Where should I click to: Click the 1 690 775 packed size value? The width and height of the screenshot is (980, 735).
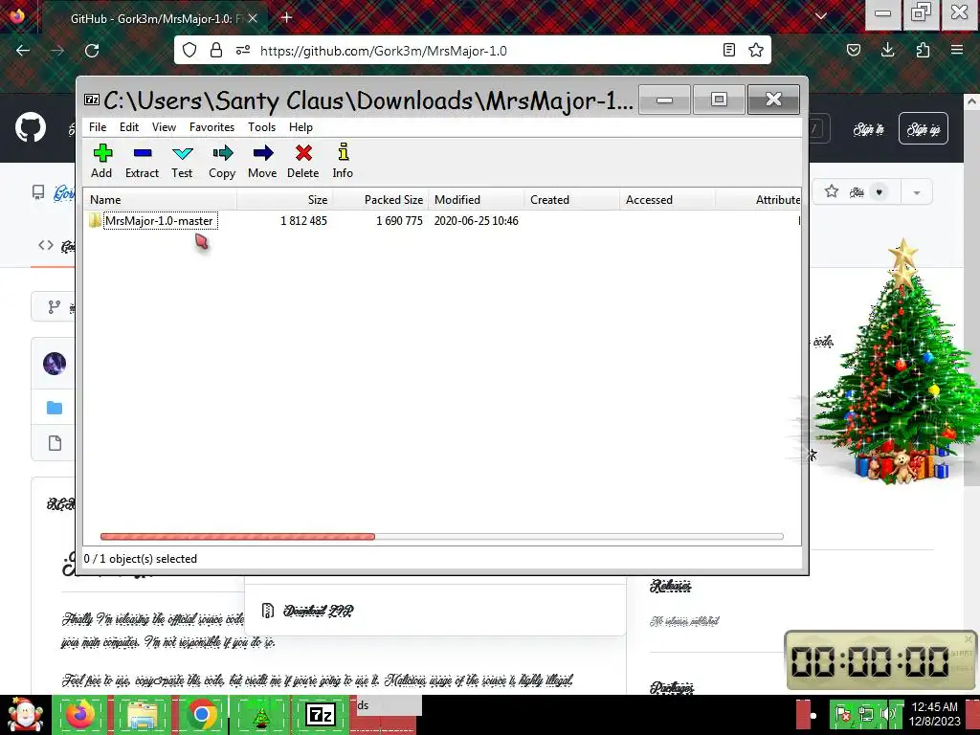(399, 221)
